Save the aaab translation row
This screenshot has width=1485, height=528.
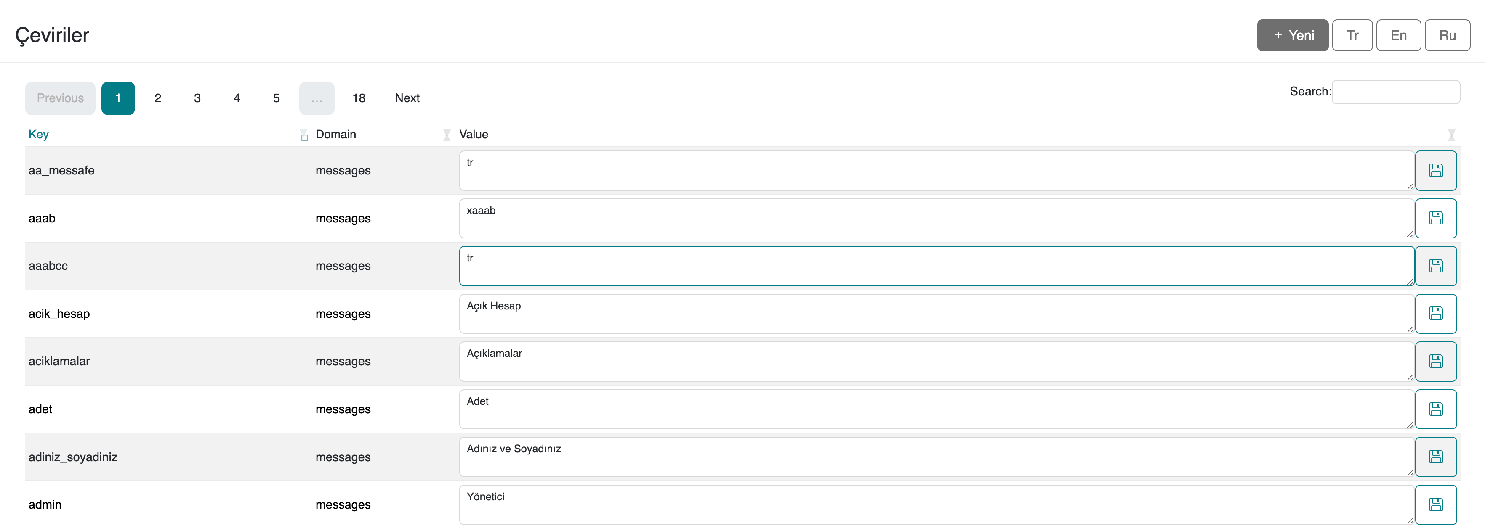[1435, 218]
